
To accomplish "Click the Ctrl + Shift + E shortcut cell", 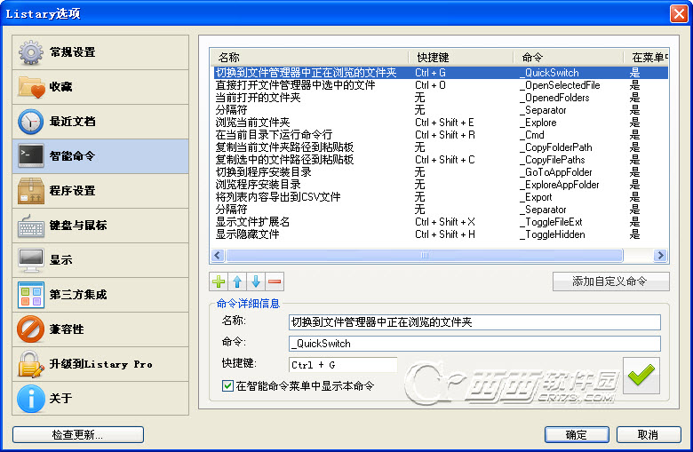I will [444, 123].
